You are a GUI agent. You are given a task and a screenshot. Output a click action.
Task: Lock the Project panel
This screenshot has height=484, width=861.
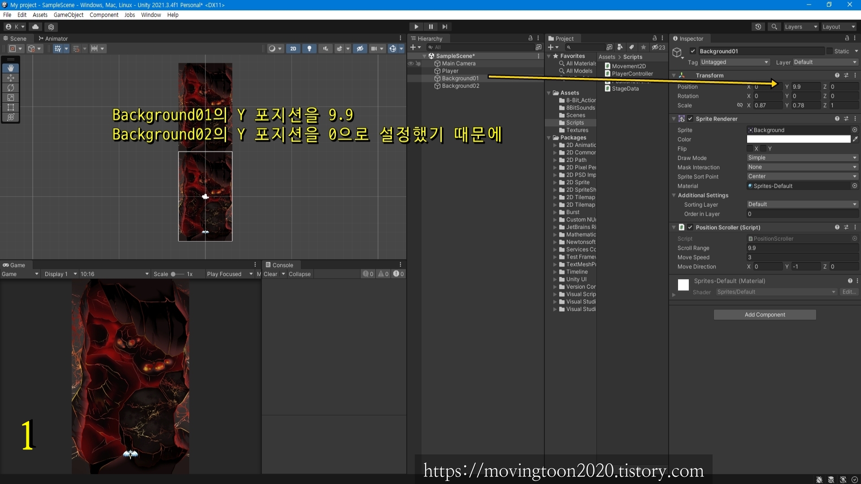tap(654, 39)
